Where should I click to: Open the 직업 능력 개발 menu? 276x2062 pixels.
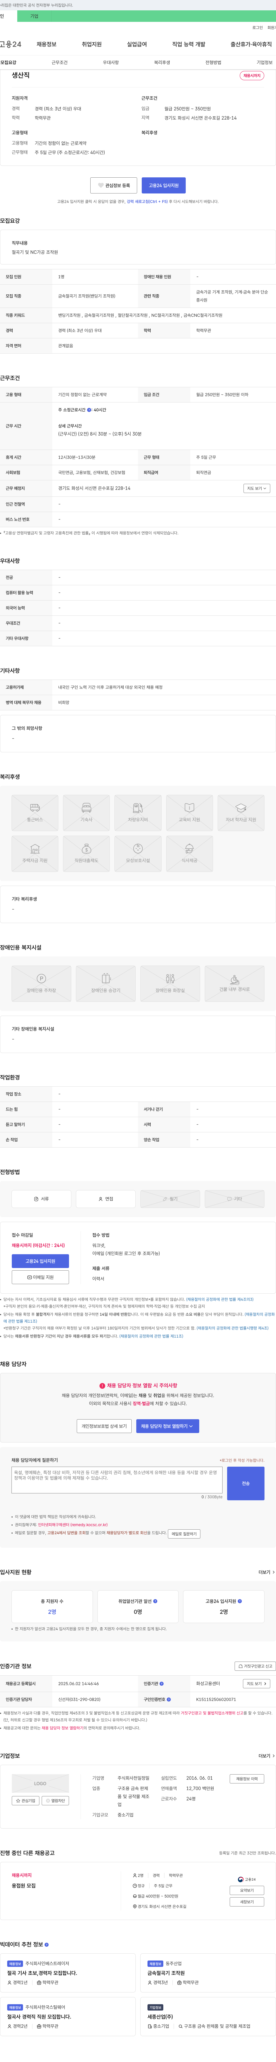click(189, 45)
